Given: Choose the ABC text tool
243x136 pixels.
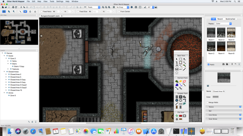Looking at the screenshot, I should 181,69.
